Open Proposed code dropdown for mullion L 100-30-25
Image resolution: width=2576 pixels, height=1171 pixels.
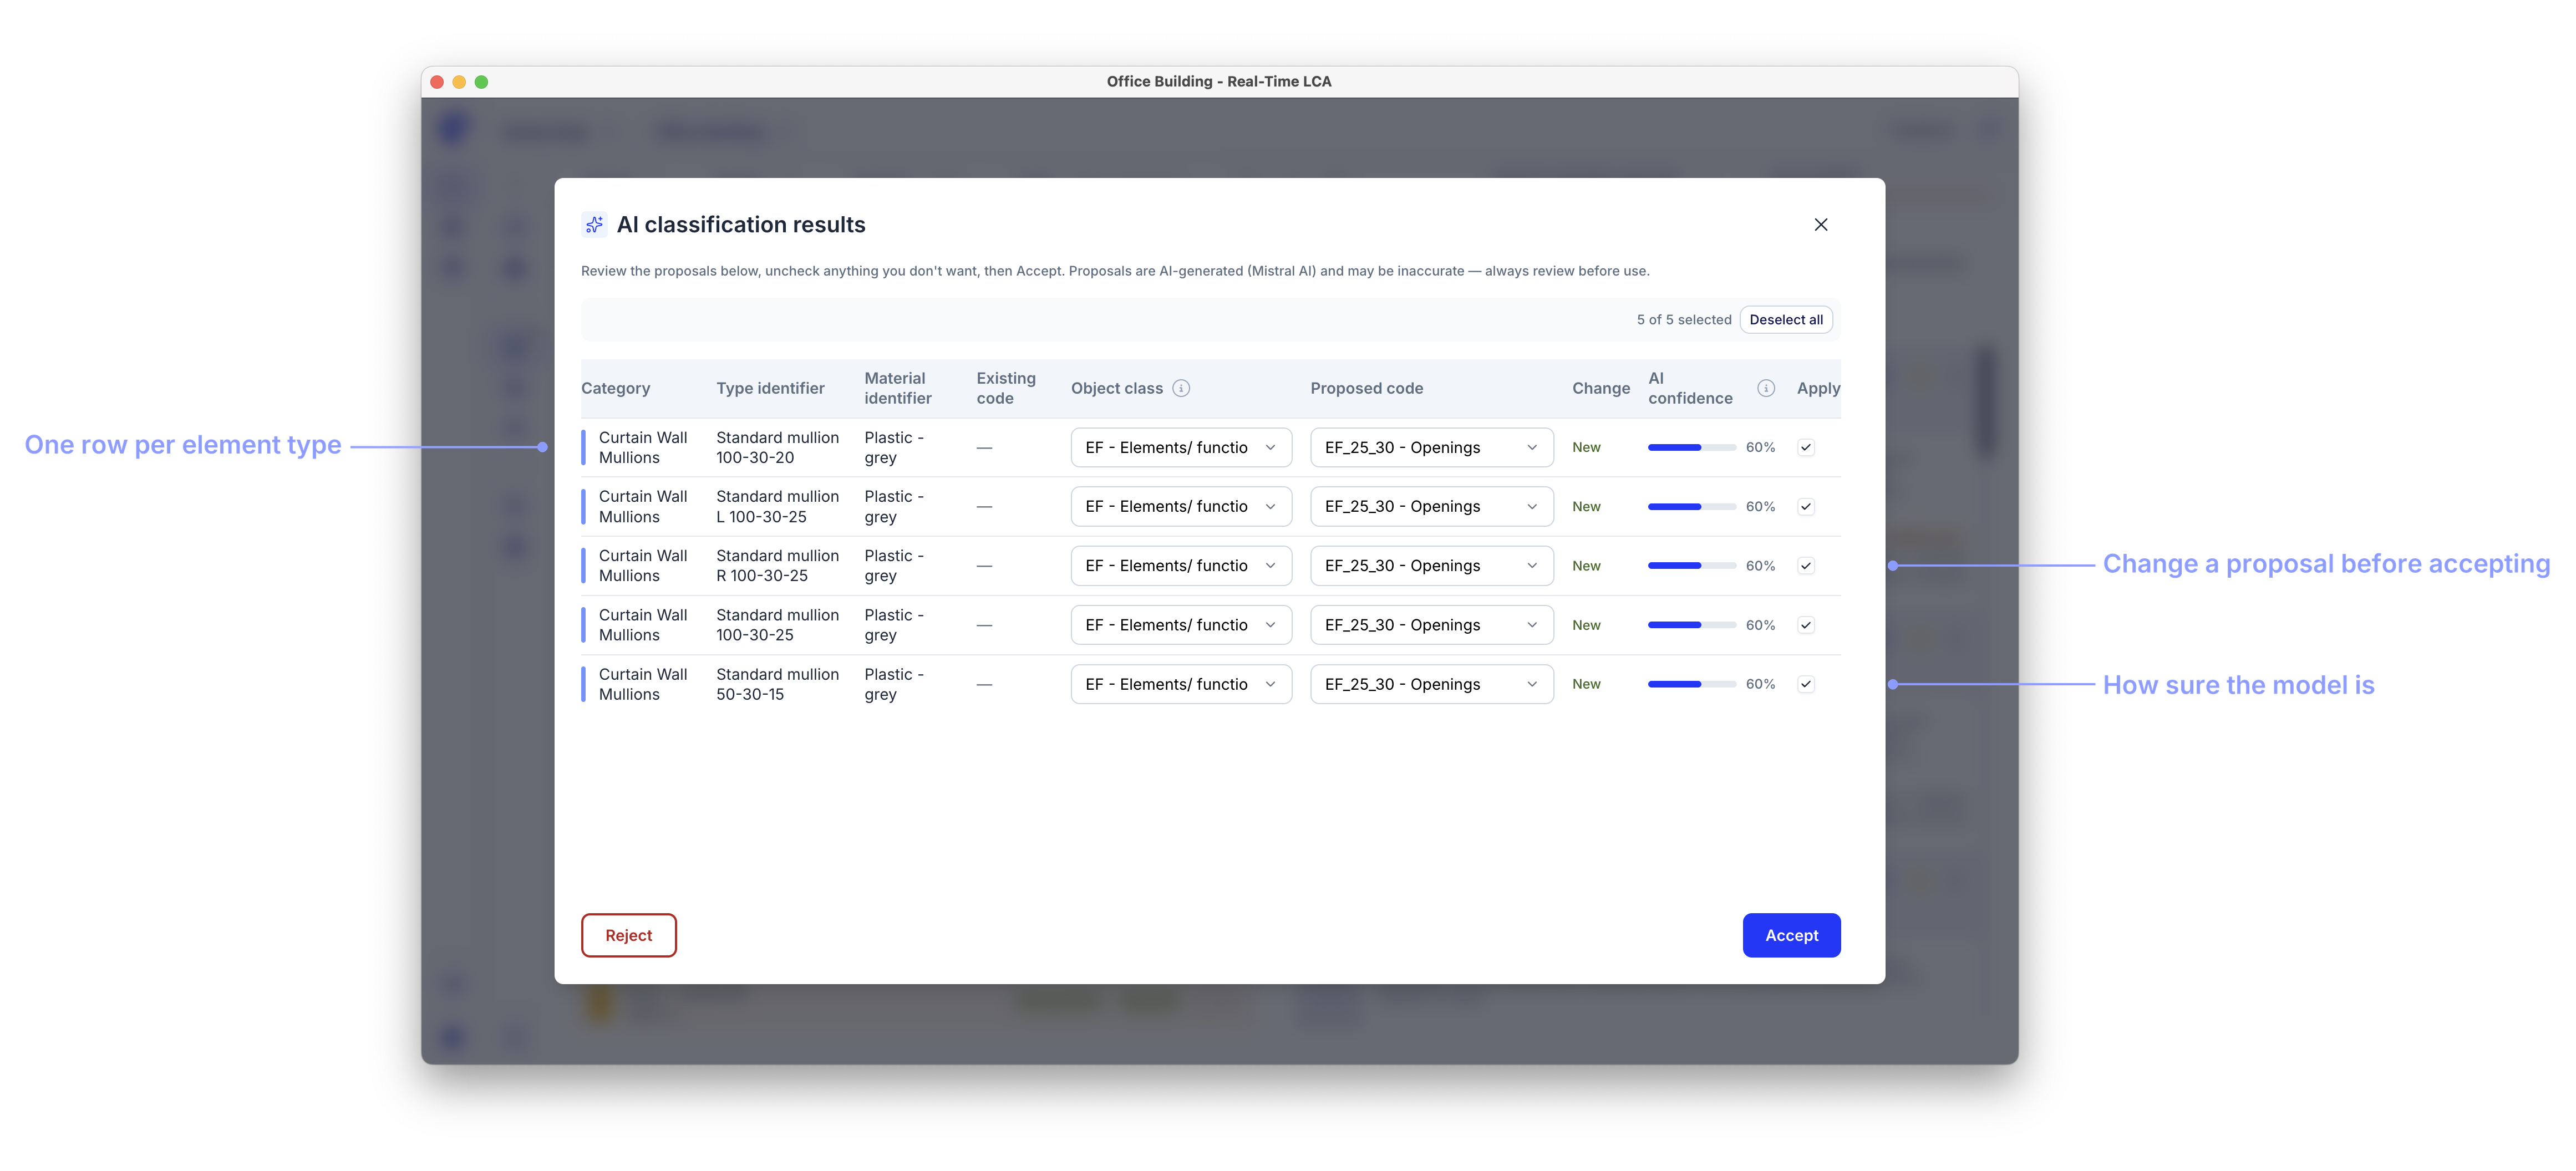pos(1431,507)
